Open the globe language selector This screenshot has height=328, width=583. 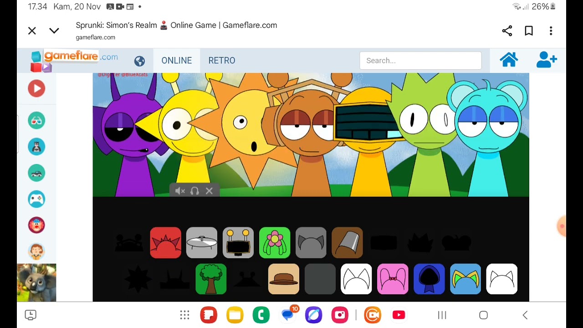[139, 61]
